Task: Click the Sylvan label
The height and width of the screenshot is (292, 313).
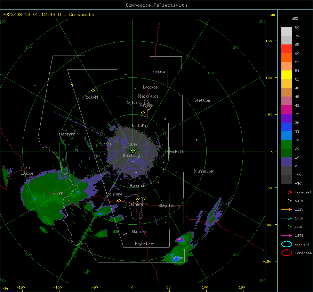Action: (133, 102)
